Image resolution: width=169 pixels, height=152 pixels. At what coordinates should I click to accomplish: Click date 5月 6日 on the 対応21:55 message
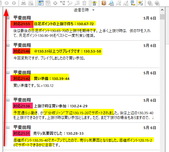pos(150,18)
